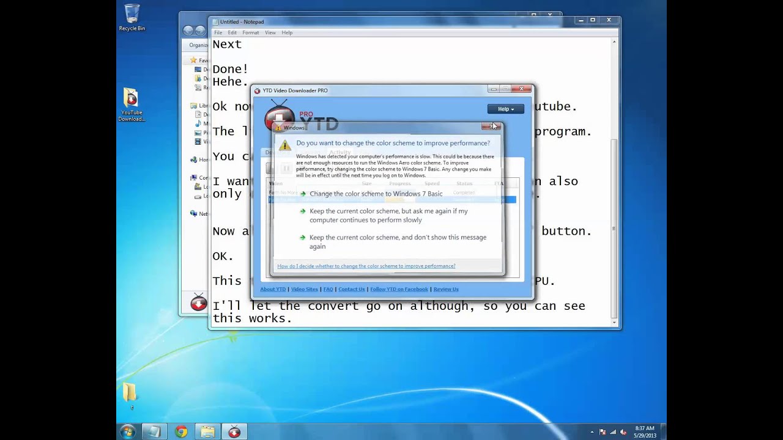Image resolution: width=783 pixels, height=440 pixels.
Task: Open the FAQ link in YTD
Action: tap(328, 289)
